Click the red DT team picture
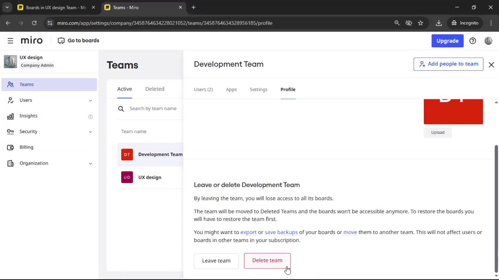 pos(453,112)
